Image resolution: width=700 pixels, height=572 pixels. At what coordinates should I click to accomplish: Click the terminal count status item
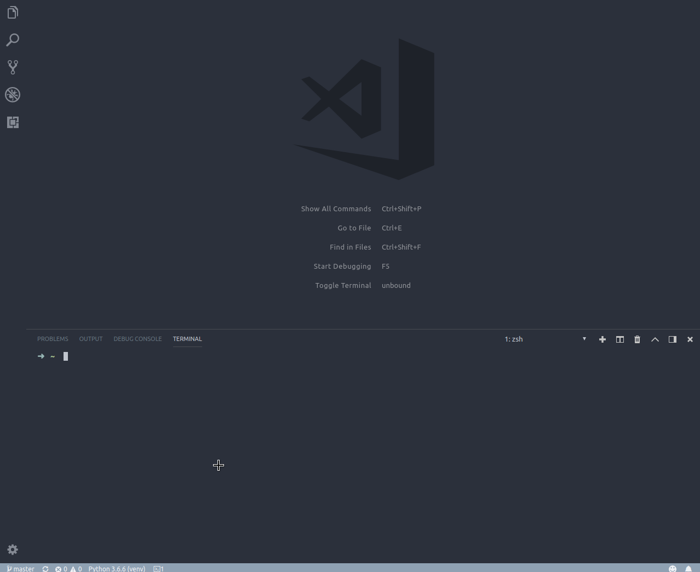click(x=158, y=568)
